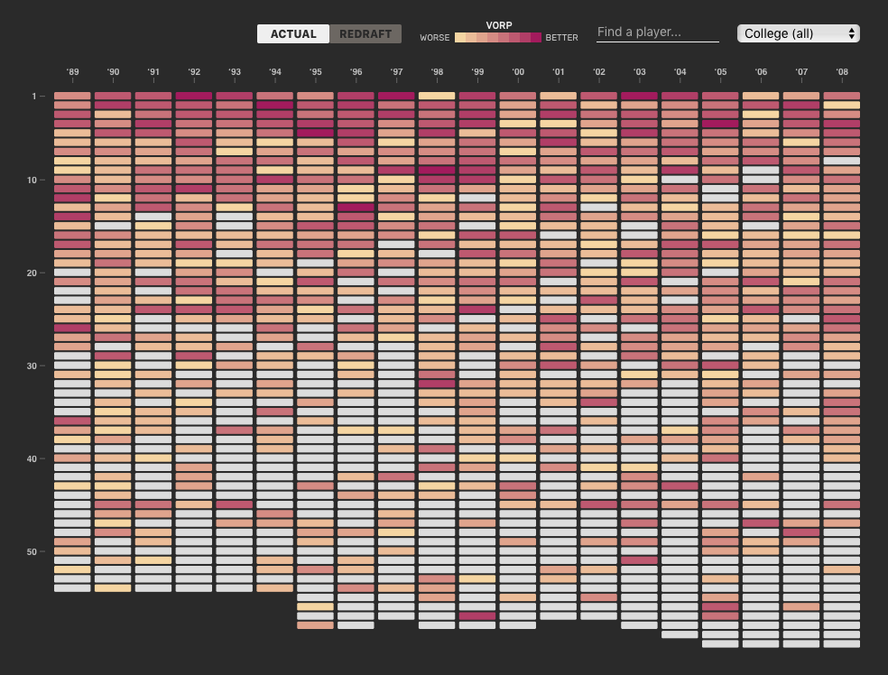Click the first pick cell in '03

[x=640, y=96]
